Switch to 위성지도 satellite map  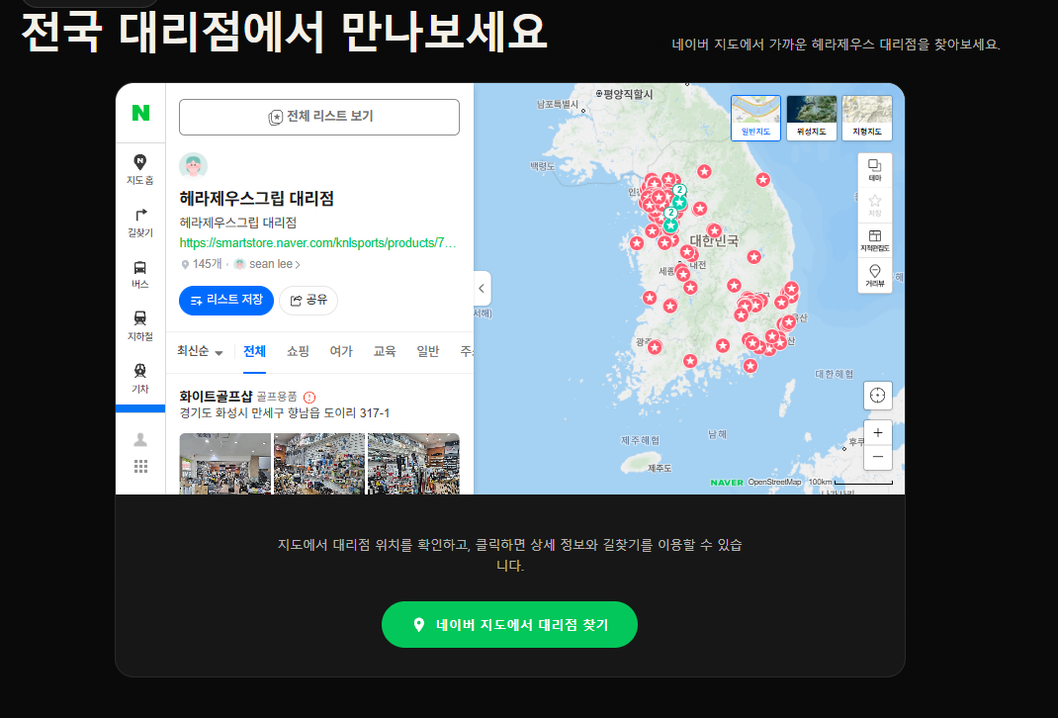[x=811, y=118]
